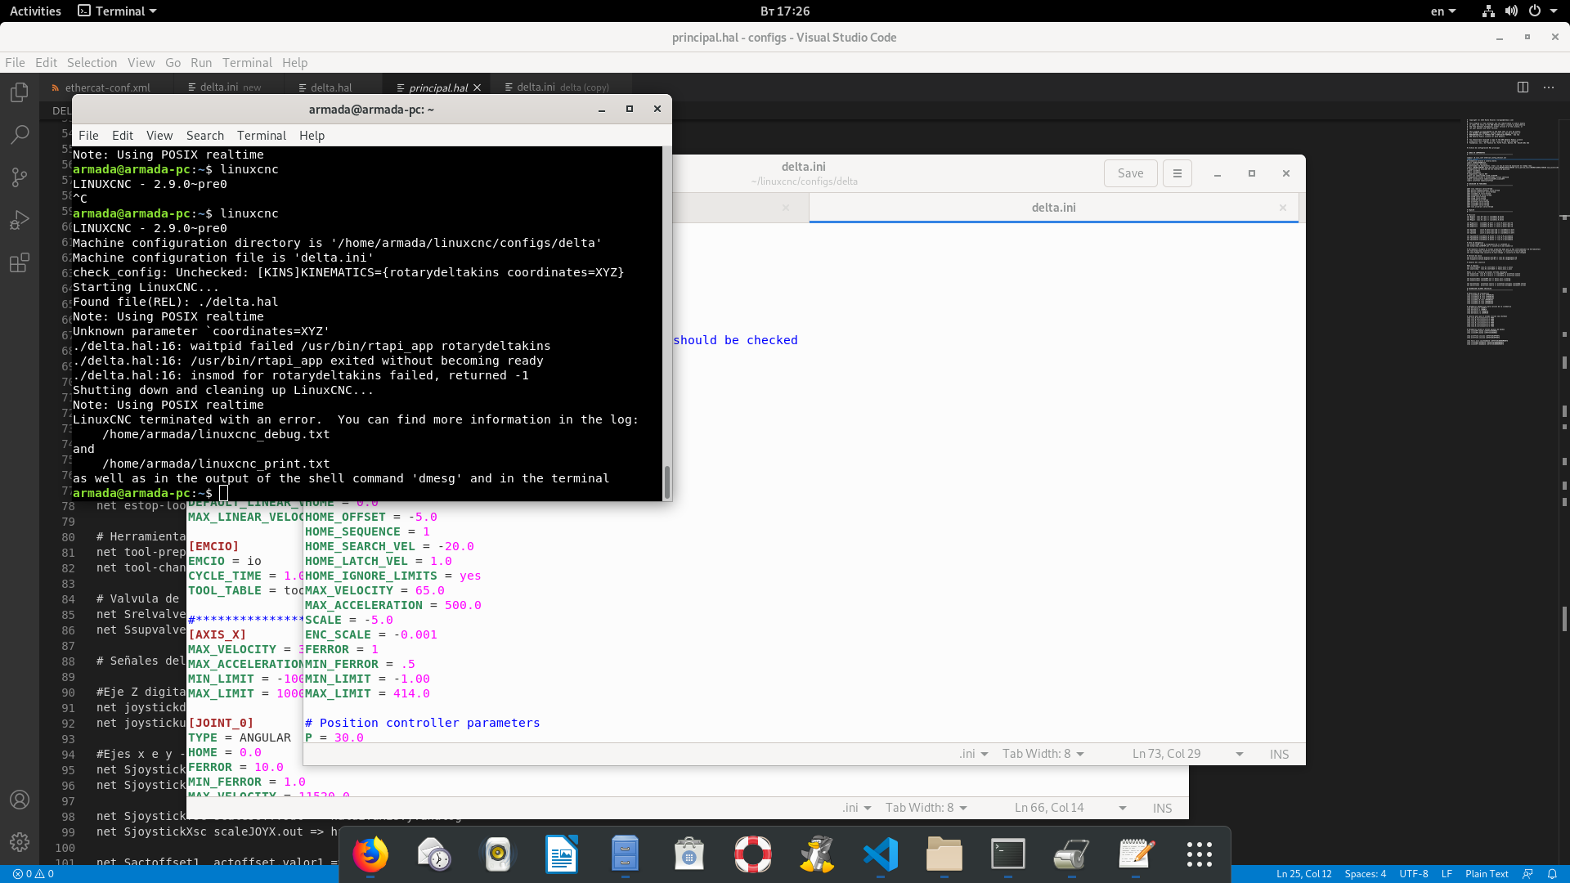Switch to Visual Studio Code in dock
Viewport: 1570px width, 883px height.
(881, 855)
